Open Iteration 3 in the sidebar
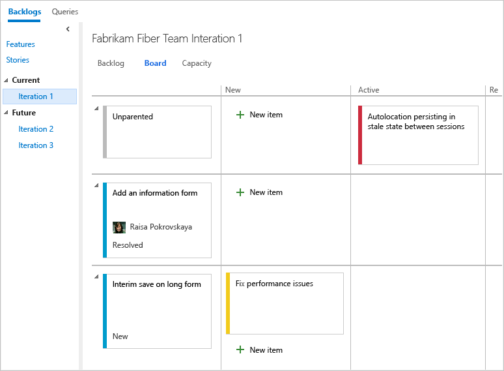The image size is (504, 371). [x=36, y=145]
